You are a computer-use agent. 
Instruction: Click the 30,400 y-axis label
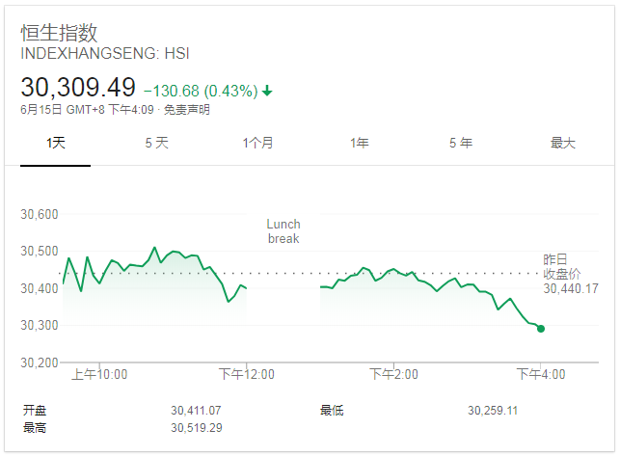pos(40,288)
